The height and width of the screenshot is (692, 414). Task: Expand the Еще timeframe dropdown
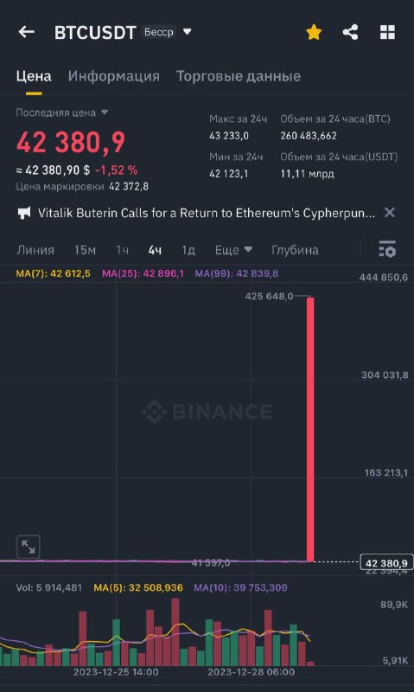point(233,250)
